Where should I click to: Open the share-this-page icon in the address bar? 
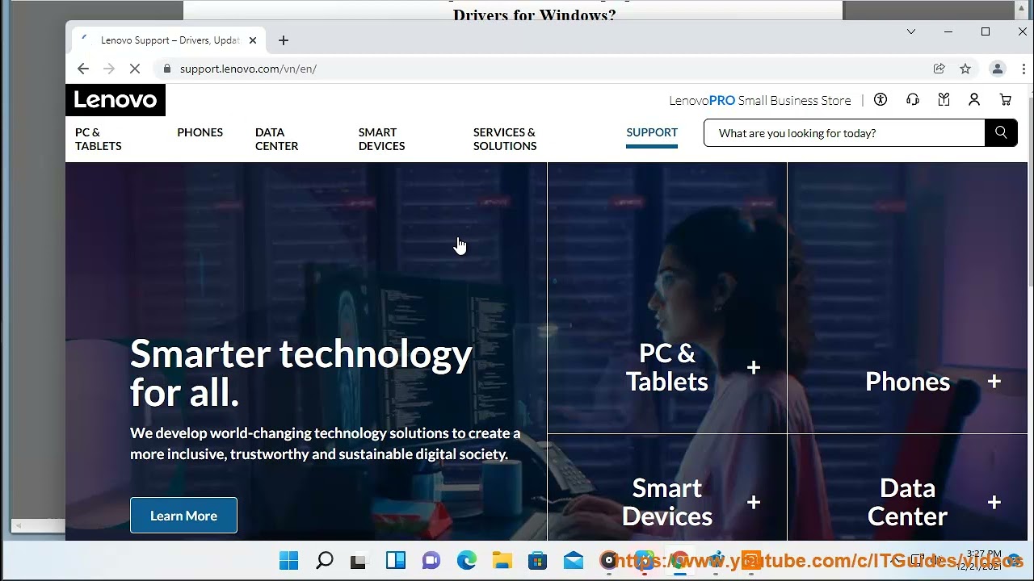939,69
